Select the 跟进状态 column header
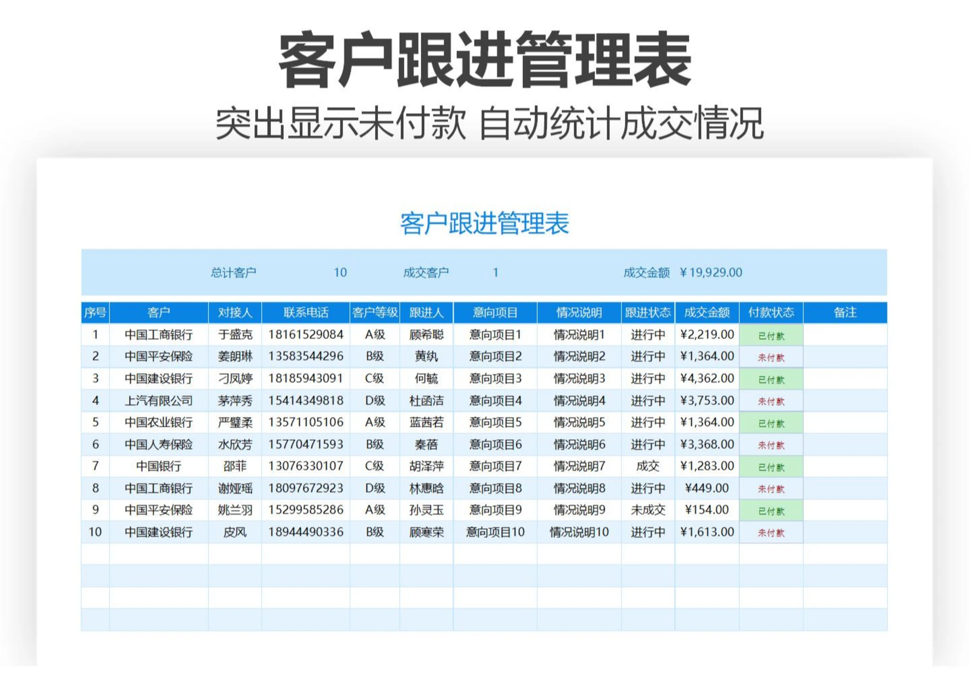 (x=648, y=312)
